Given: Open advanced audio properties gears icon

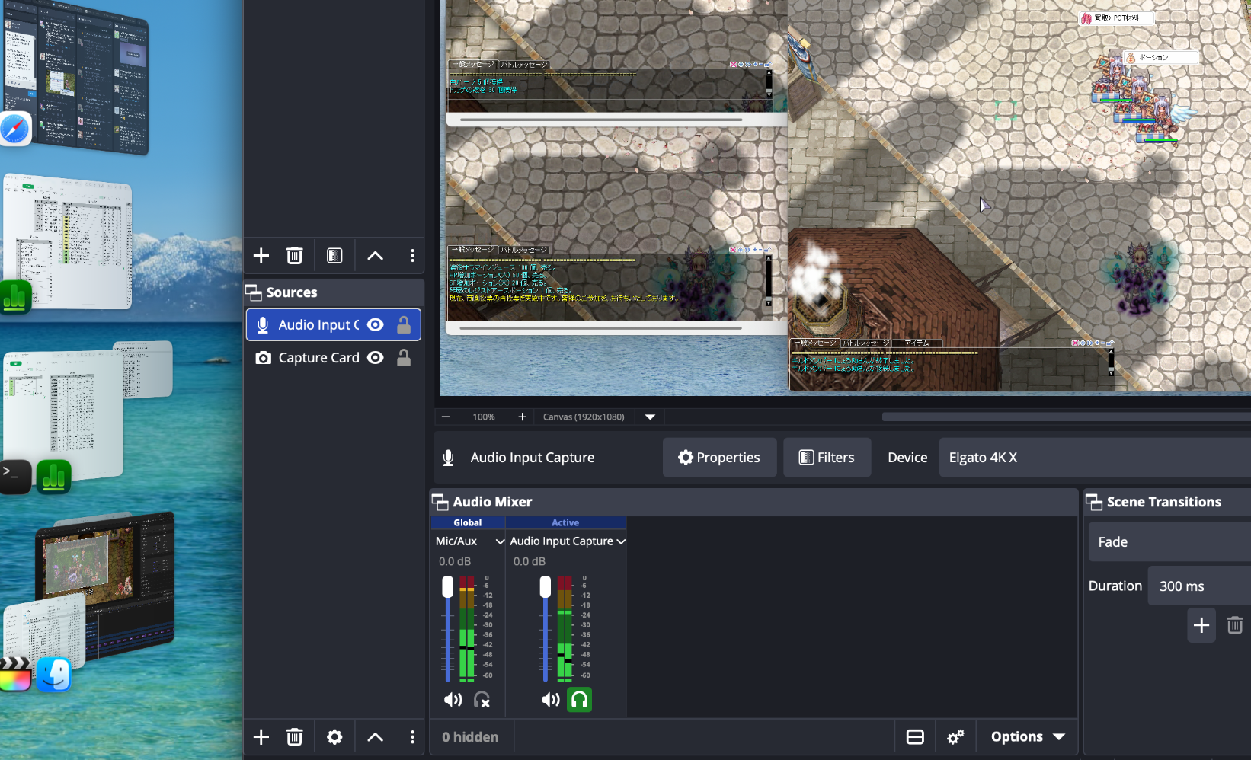Looking at the screenshot, I should coord(955,737).
